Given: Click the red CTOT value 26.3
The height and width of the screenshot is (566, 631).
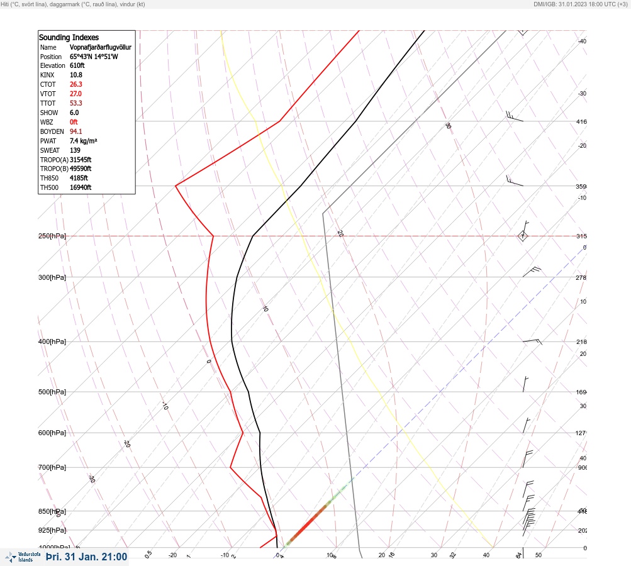Looking at the screenshot, I should pyautogui.click(x=76, y=84).
